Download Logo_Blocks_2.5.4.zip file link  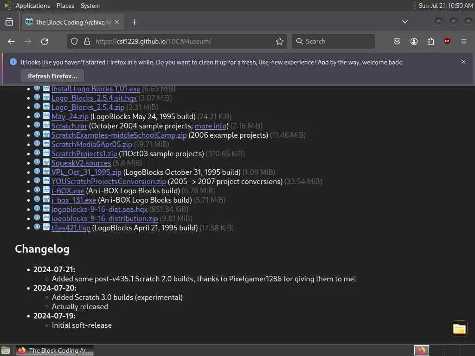(88, 108)
